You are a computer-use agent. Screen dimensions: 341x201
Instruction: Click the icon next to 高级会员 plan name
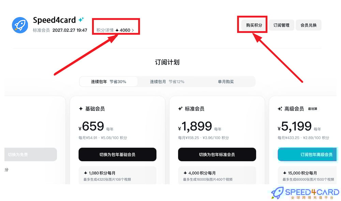(280, 108)
